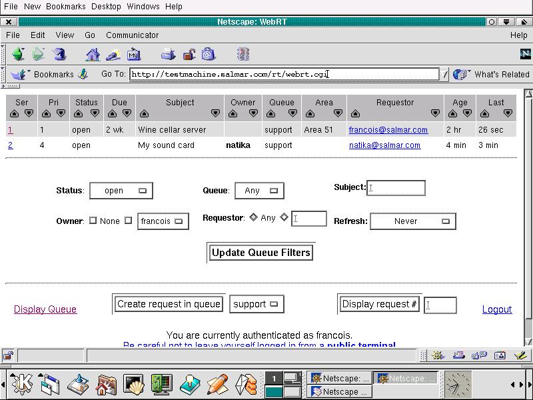Viewport: 533px width, 400px height.
Task: Click the Back navigation arrow icon
Action: pyautogui.click(x=18, y=54)
